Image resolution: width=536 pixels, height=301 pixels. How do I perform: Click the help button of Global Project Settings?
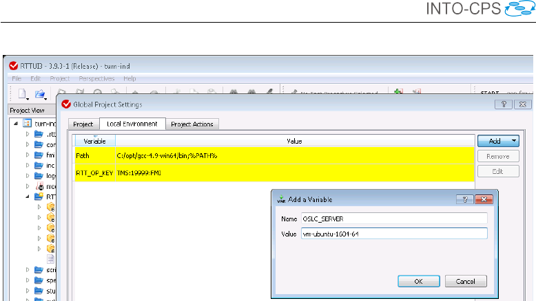[x=504, y=104]
